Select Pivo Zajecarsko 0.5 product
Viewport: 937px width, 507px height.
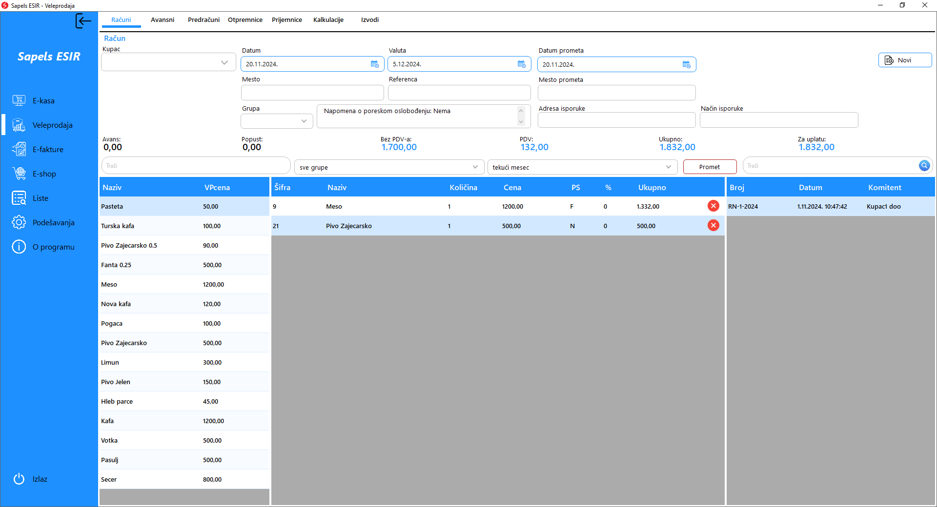(184, 245)
